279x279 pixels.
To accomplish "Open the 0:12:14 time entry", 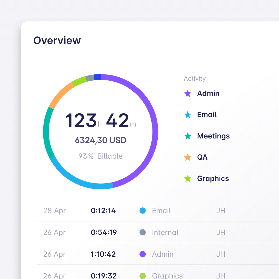I will 103,211.
